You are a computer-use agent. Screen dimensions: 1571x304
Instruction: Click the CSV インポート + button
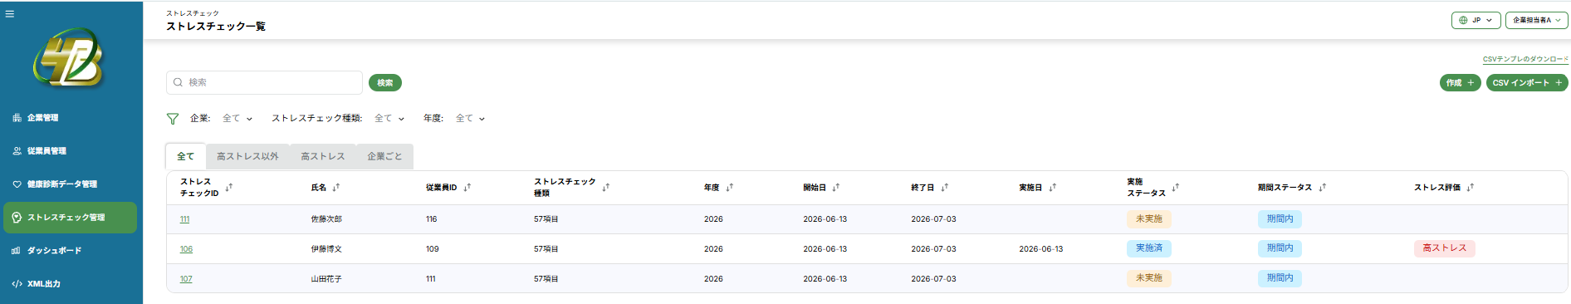[1527, 82]
